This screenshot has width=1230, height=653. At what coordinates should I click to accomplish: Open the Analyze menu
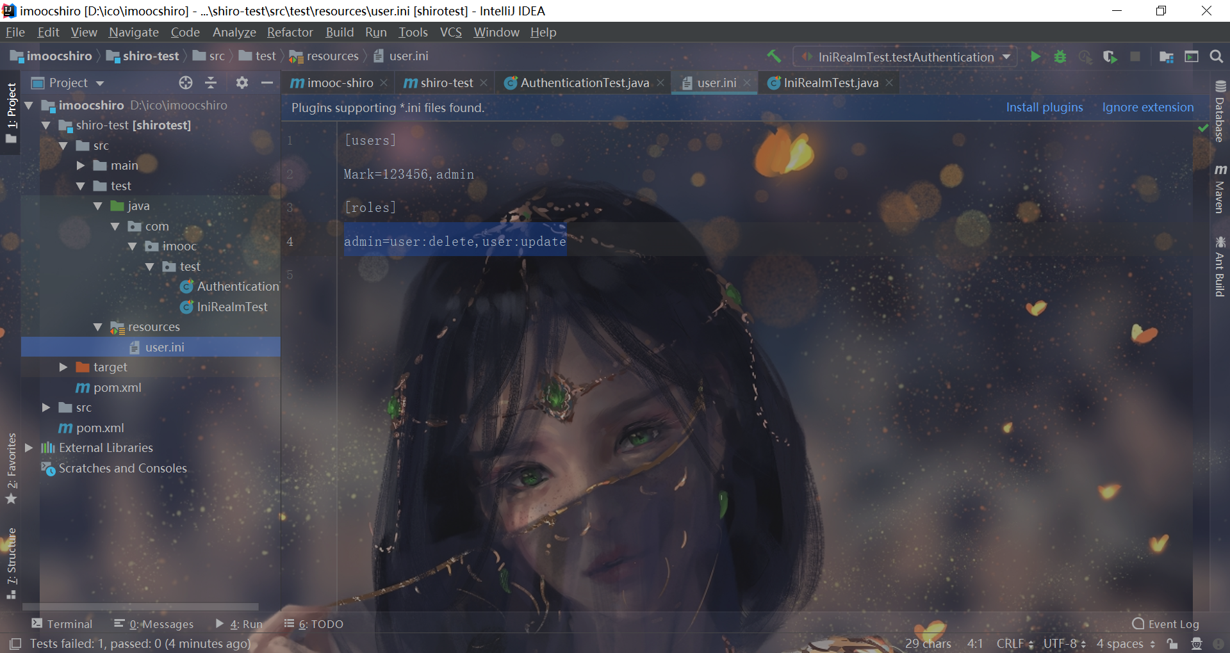(234, 32)
